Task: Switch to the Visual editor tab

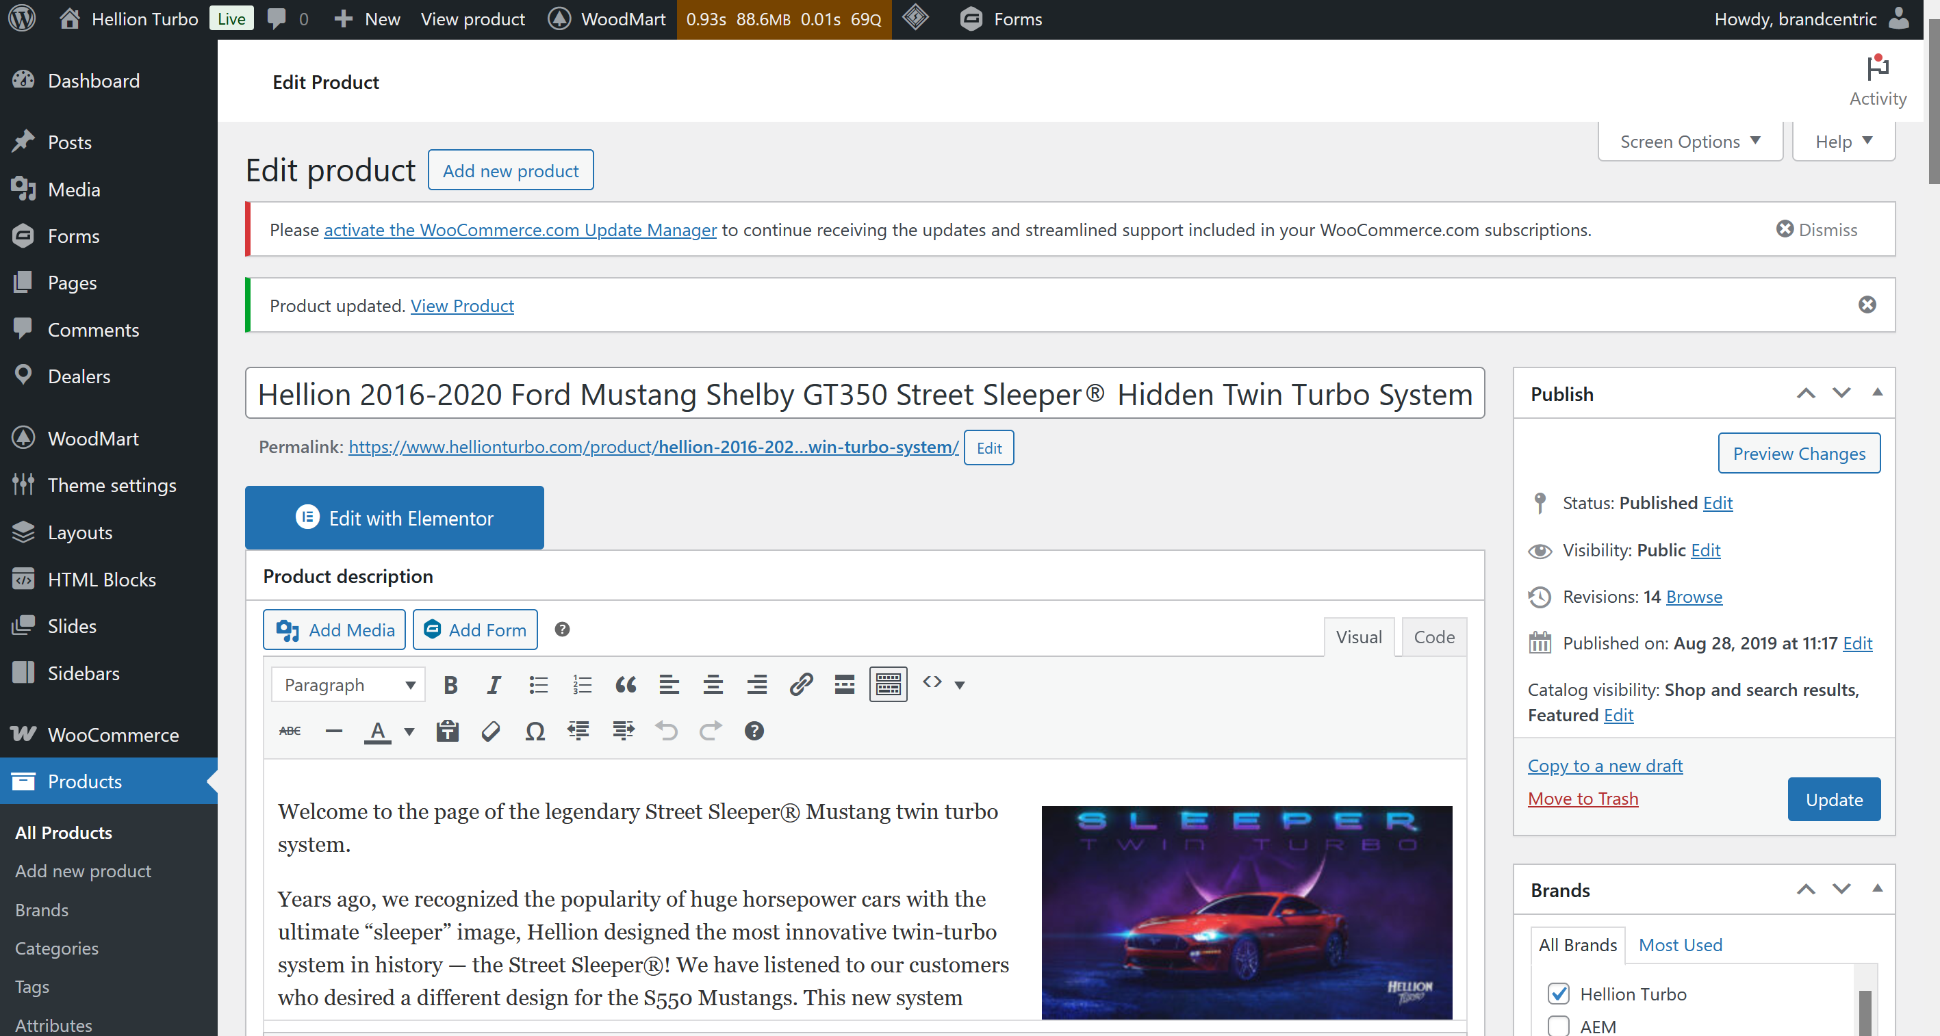Action: pos(1359,637)
